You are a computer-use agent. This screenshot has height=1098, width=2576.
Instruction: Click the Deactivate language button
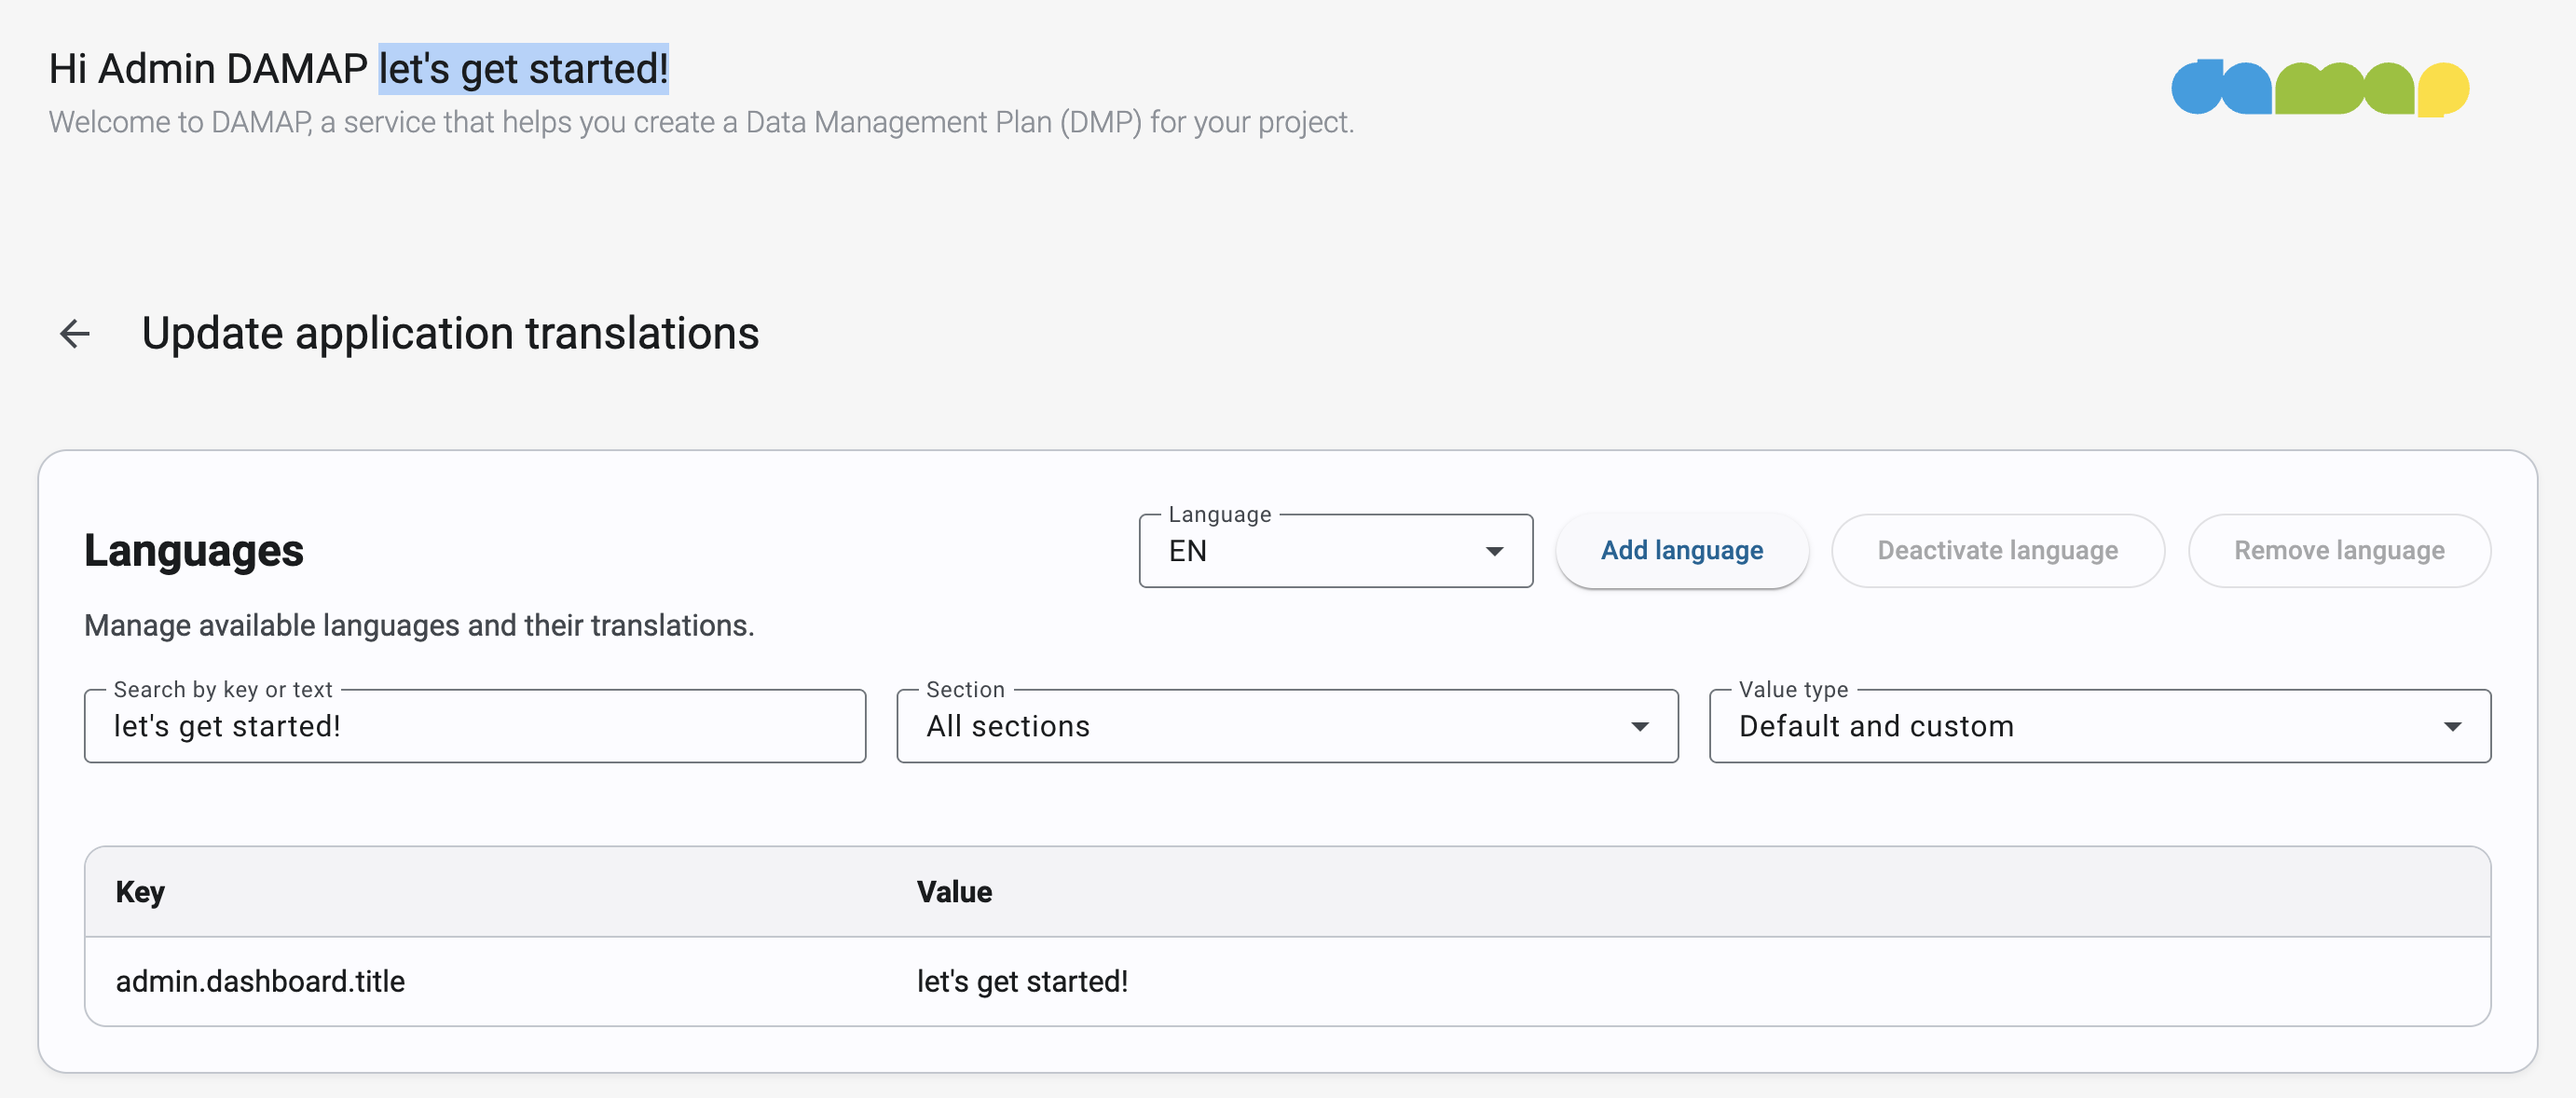[1997, 551]
